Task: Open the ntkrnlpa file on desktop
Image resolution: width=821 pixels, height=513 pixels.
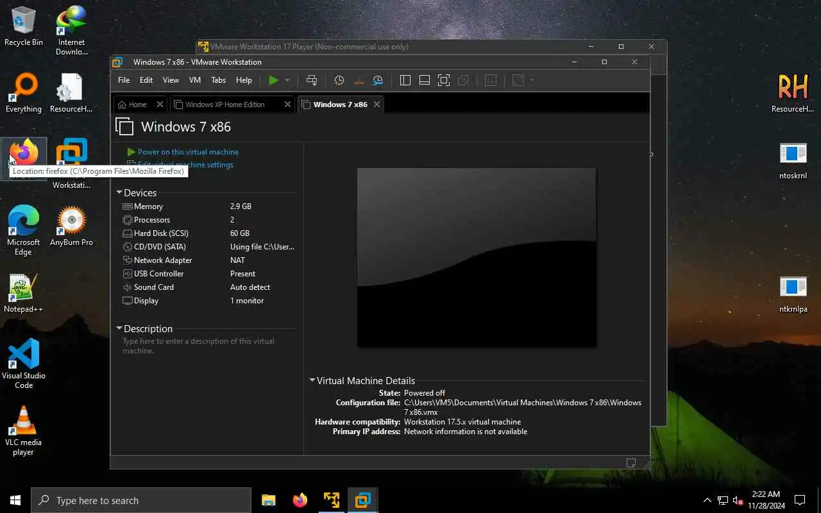Action: 793,294
